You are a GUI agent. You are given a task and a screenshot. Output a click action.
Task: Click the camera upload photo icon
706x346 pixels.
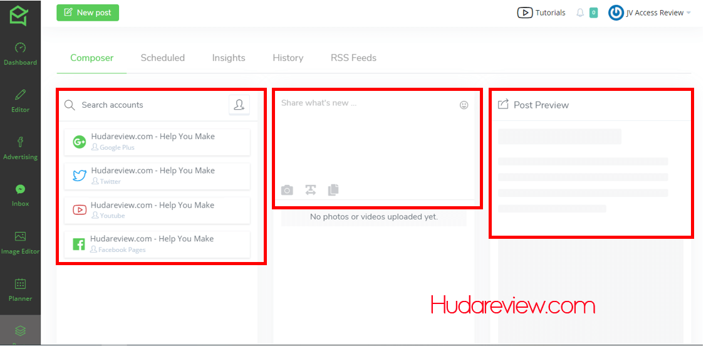coord(287,190)
